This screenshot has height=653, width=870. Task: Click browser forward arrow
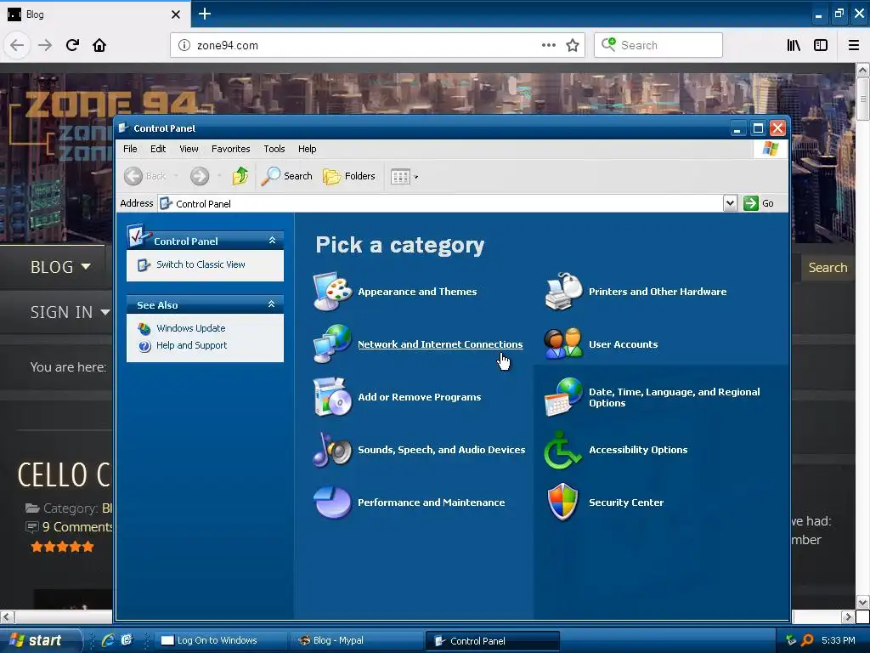click(x=45, y=45)
